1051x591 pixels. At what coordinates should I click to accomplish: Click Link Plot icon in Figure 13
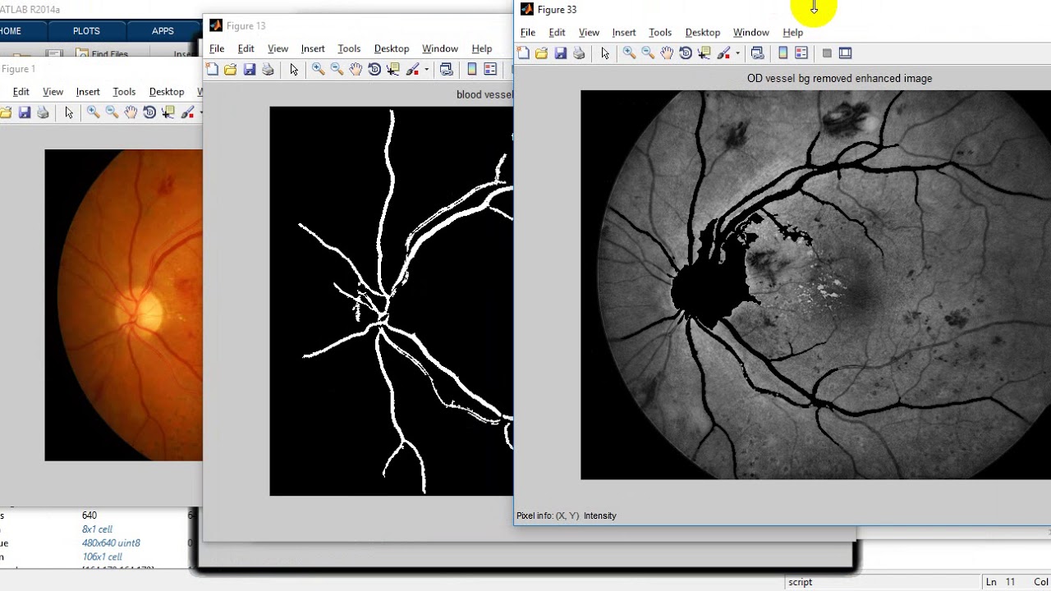[x=446, y=70]
